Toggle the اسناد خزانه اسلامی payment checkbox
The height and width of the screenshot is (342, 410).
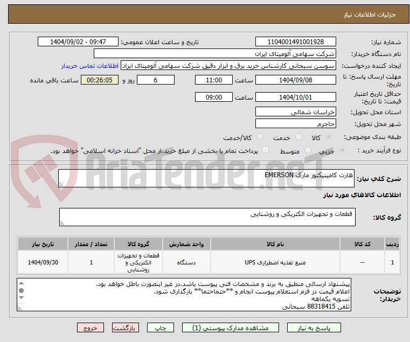click(265, 150)
